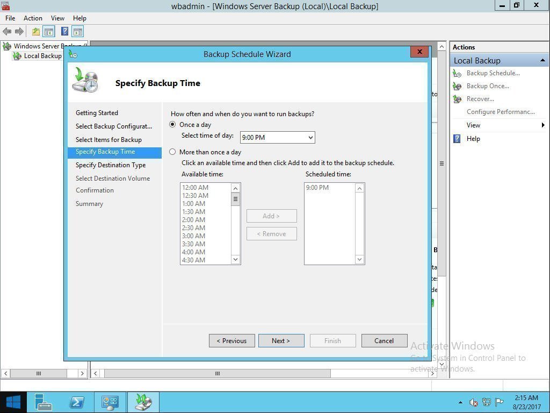Select the Local Backup tree node
550x413 pixels.
(42, 56)
